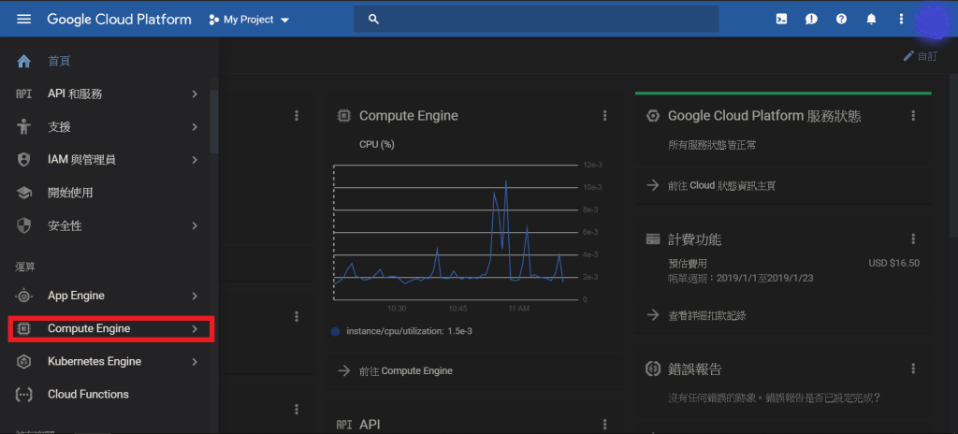
Task: Open the top bar three-dot settings menu
Action: point(901,19)
